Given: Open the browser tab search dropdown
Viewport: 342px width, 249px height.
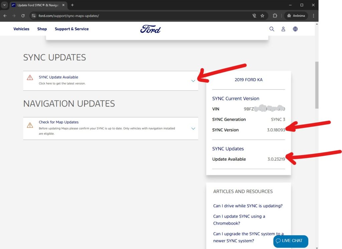Looking at the screenshot, I should click(x=4, y=5).
